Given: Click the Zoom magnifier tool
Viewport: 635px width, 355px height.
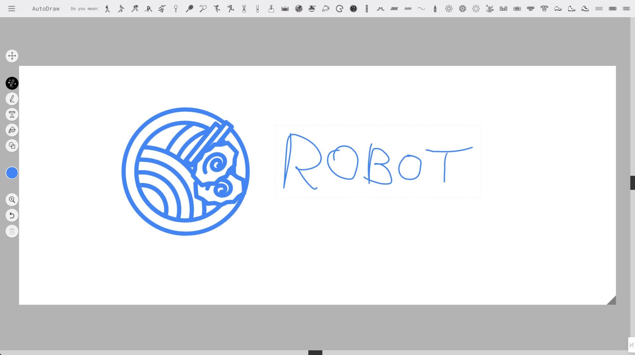Looking at the screenshot, I should [12, 200].
